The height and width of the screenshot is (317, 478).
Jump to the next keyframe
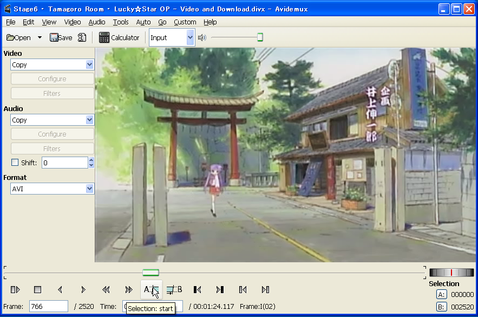tap(129, 289)
